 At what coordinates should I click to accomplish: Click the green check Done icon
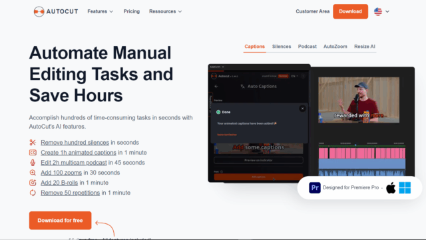tap(218, 112)
